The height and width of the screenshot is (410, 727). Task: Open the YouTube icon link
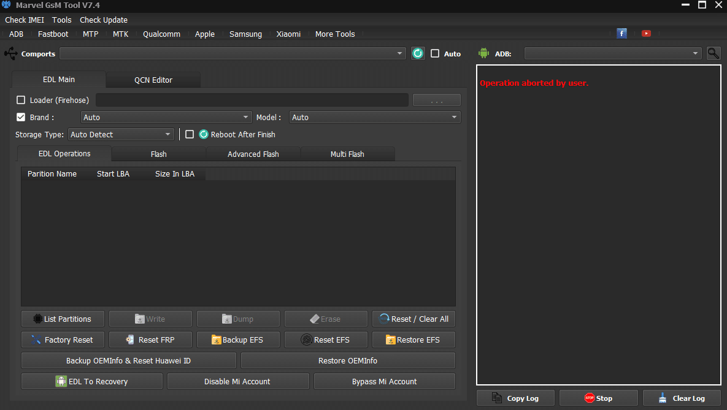646,34
